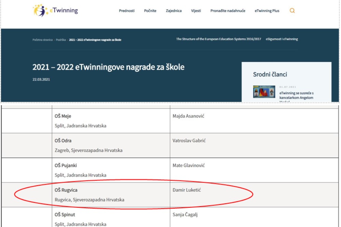The width and height of the screenshot is (341, 227).
Task: Select the name 'Majda Asanović'
Action: (188, 116)
